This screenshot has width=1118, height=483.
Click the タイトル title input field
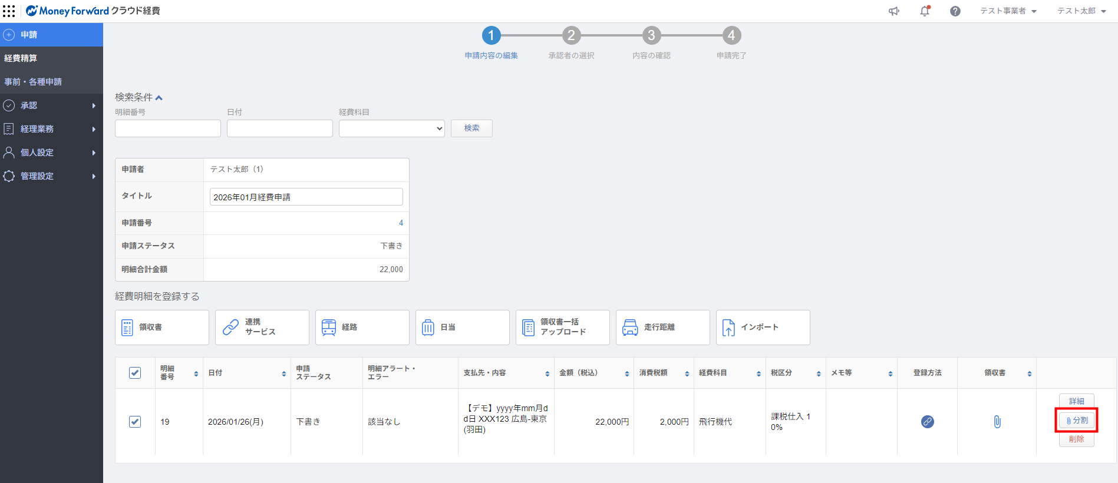point(306,197)
